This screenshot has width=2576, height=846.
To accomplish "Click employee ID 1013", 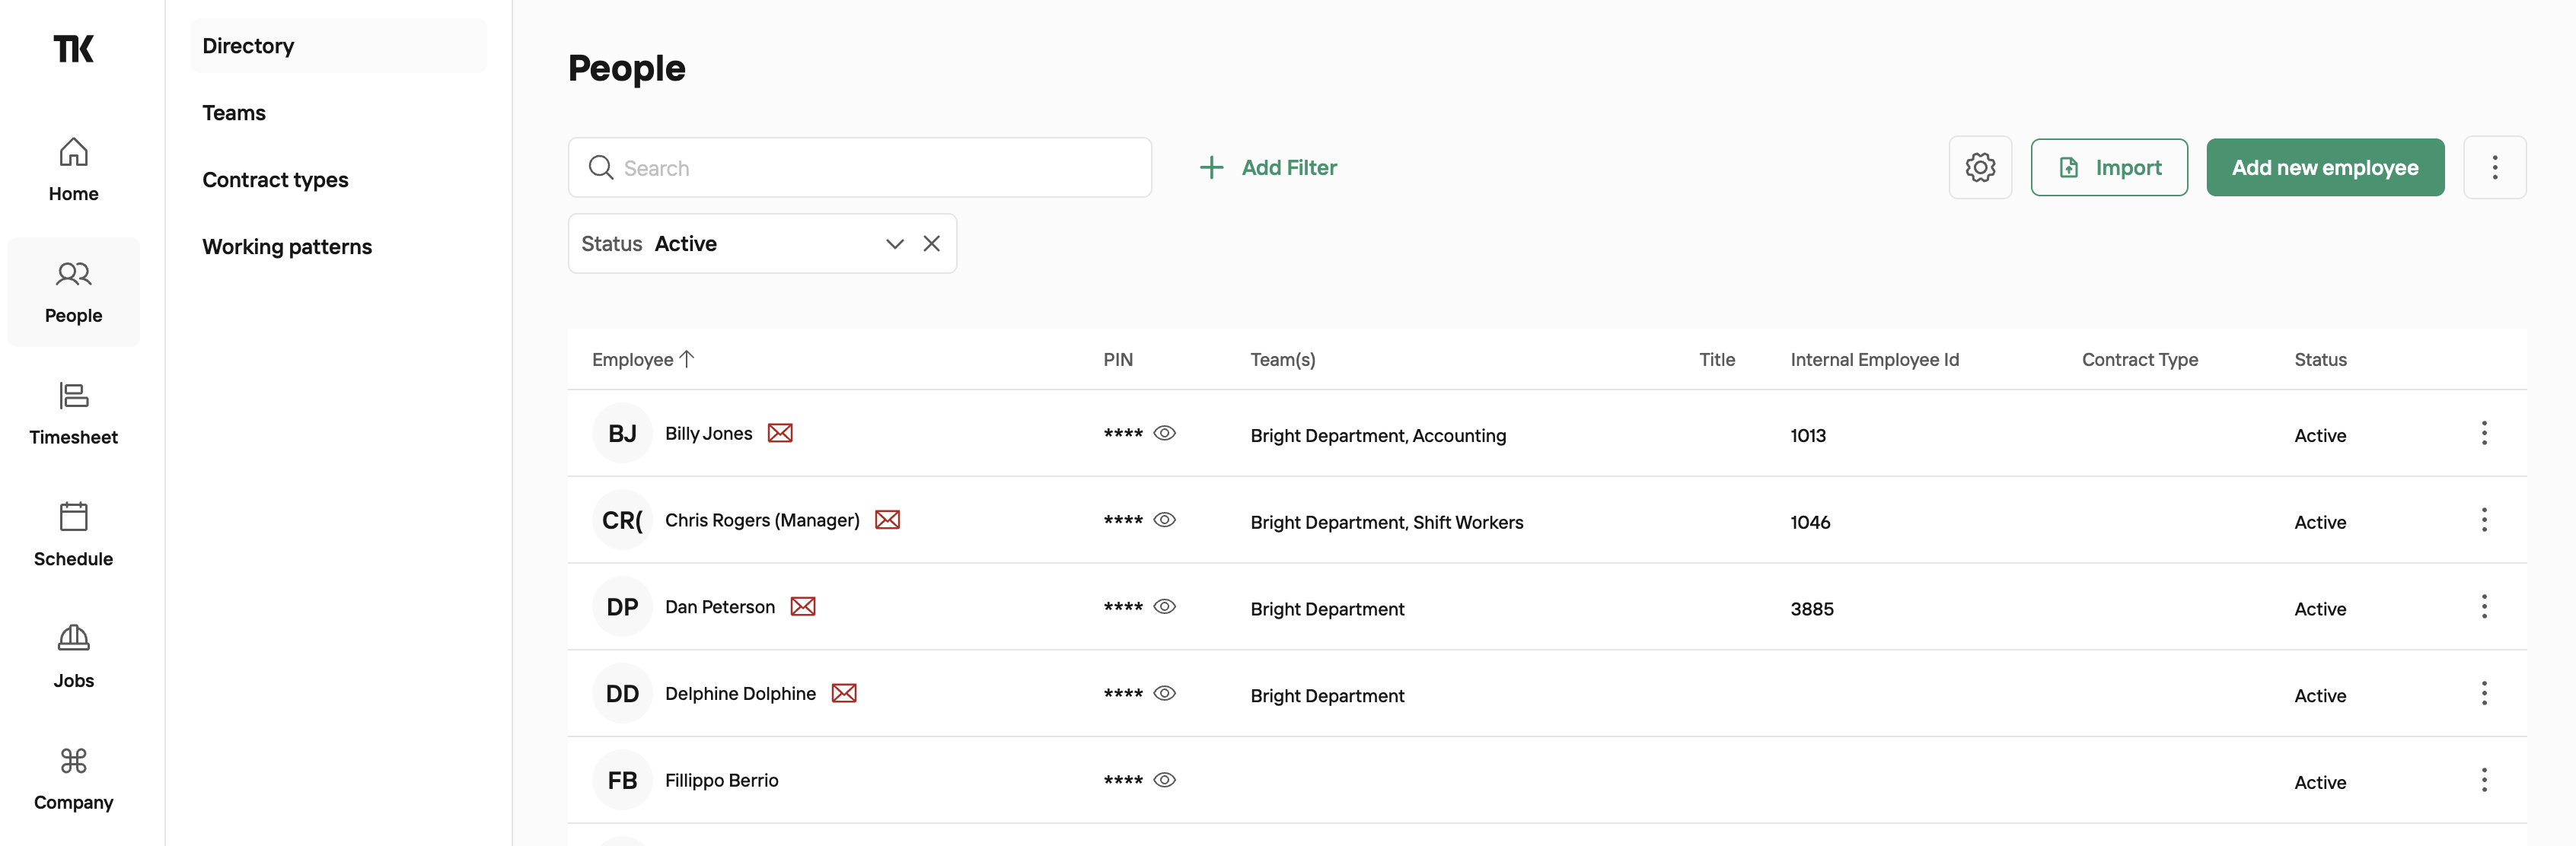I will 1808,435.
